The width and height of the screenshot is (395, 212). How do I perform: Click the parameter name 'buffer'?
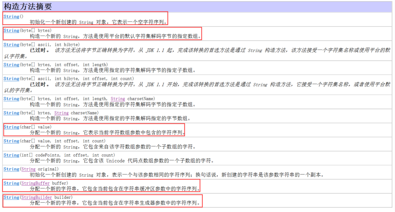59,183
